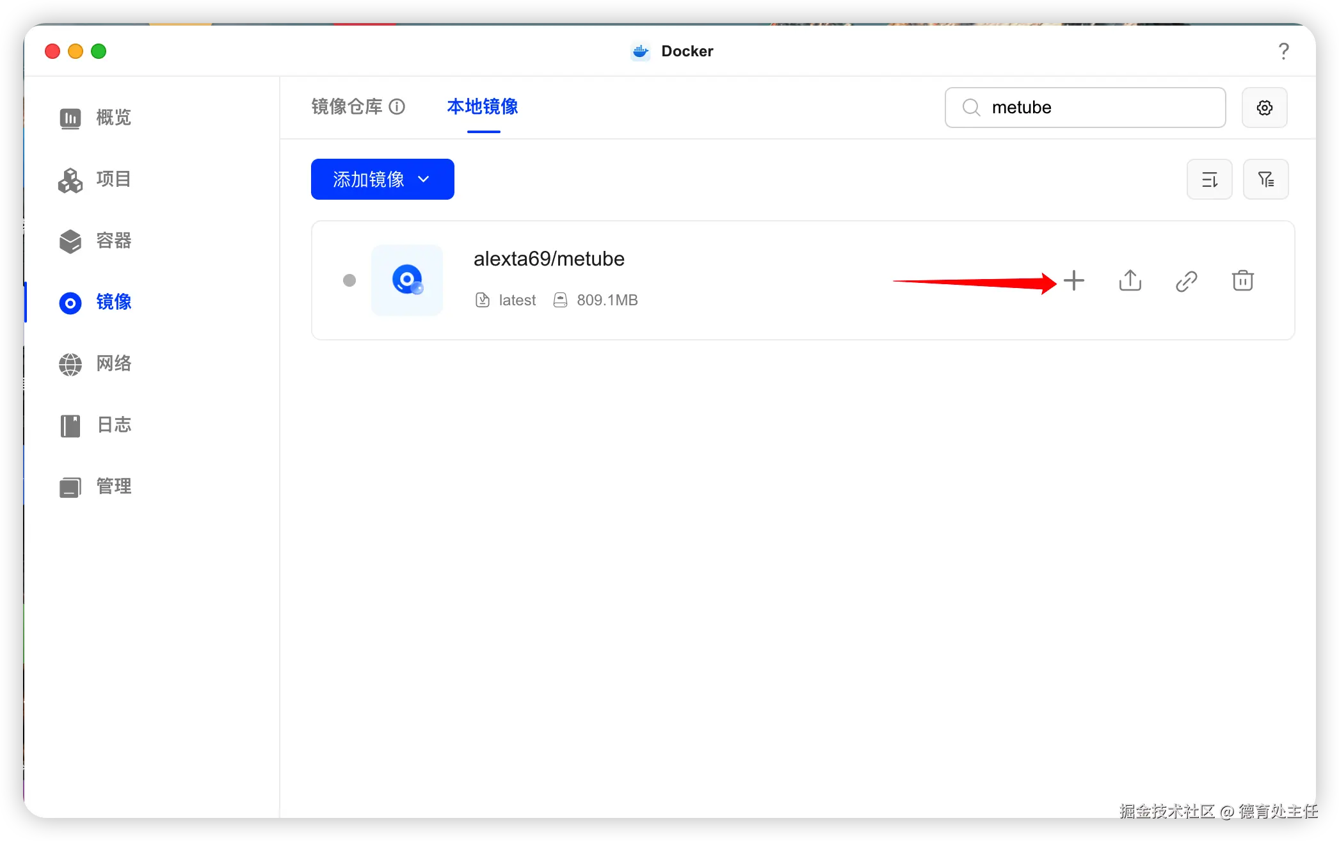Delete alexta69/metube image with trash icon
The height and width of the screenshot is (841, 1339).
pos(1242,280)
